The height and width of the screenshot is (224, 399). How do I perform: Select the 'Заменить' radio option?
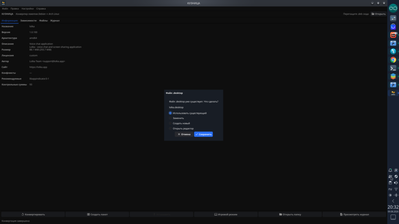tap(177, 118)
